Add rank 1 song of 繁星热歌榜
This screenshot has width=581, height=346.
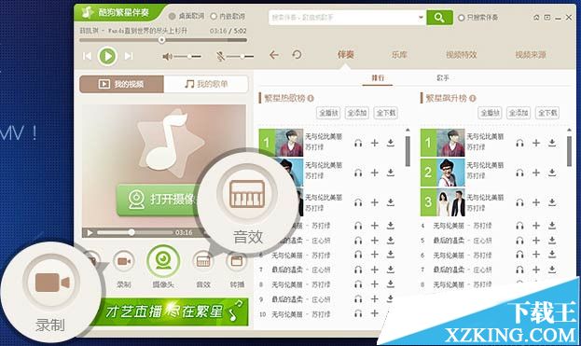click(x=375, y=143)
